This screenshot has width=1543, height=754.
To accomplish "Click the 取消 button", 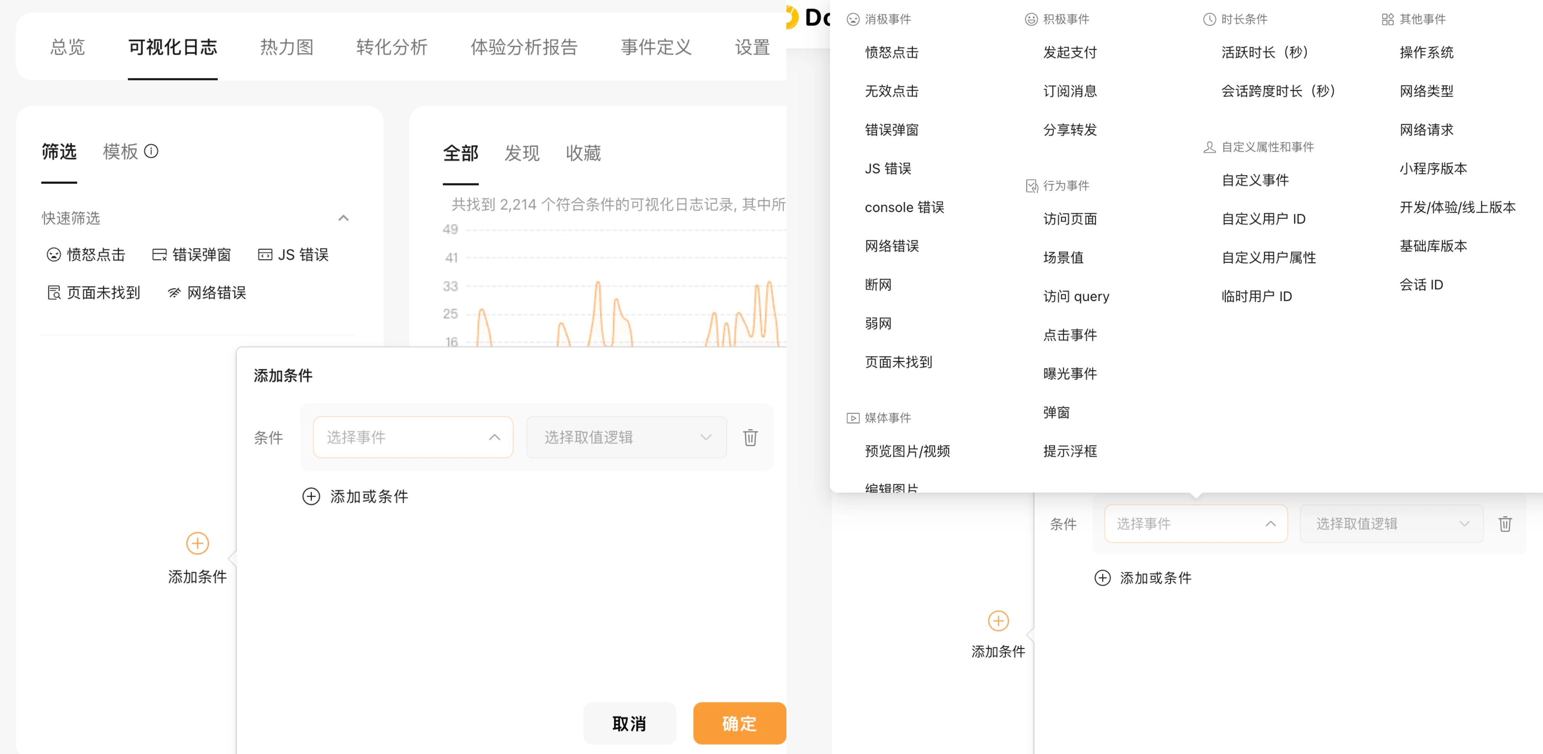I will (629, 723).
